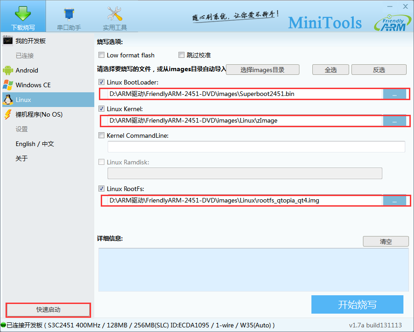Select 已连接 in the sidebar
The width and height of the screenshot is (414, 332).
pos(25,56)
